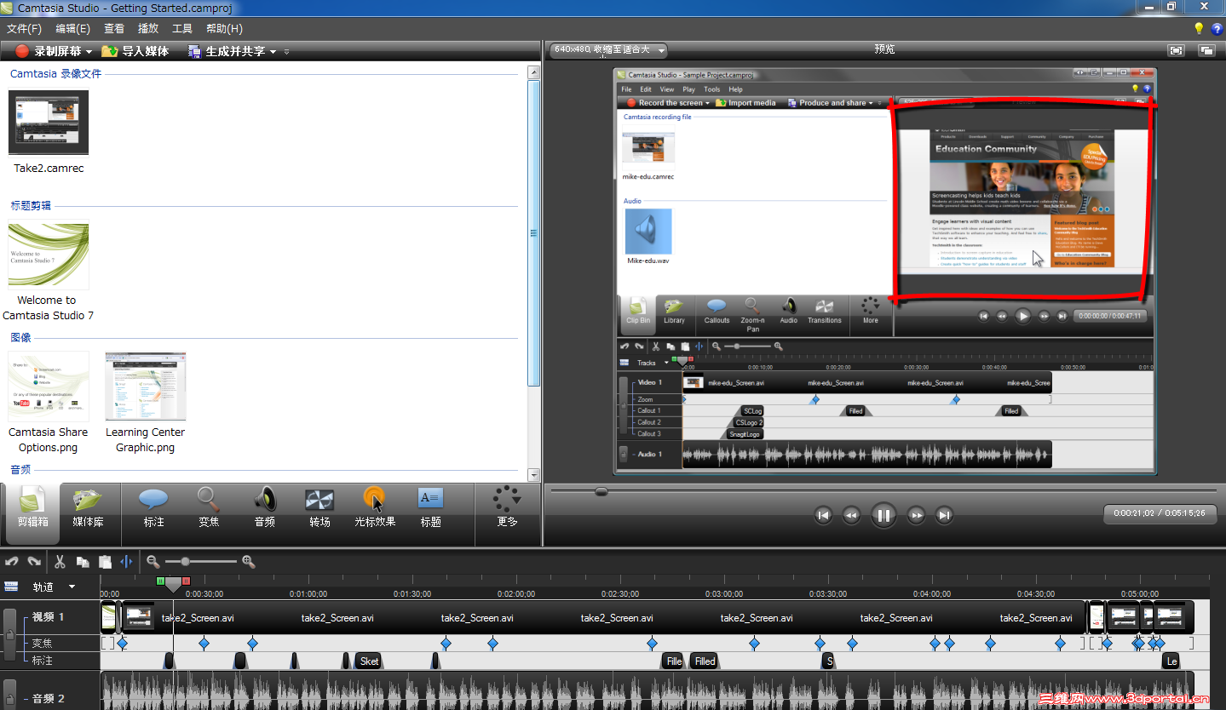Paste clipboard onto the timeline

coord(105,562)
